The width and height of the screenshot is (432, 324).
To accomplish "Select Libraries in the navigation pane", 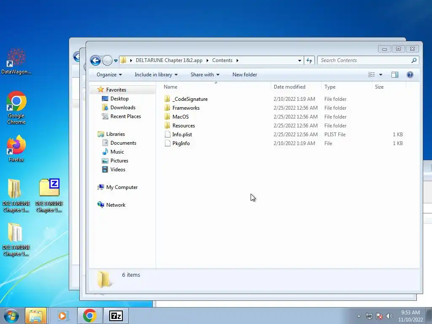I will (116, 134).
